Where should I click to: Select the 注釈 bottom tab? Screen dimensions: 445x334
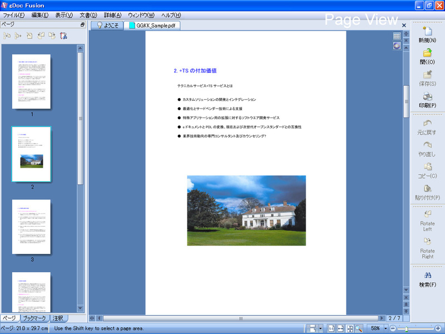pos(58,318)
